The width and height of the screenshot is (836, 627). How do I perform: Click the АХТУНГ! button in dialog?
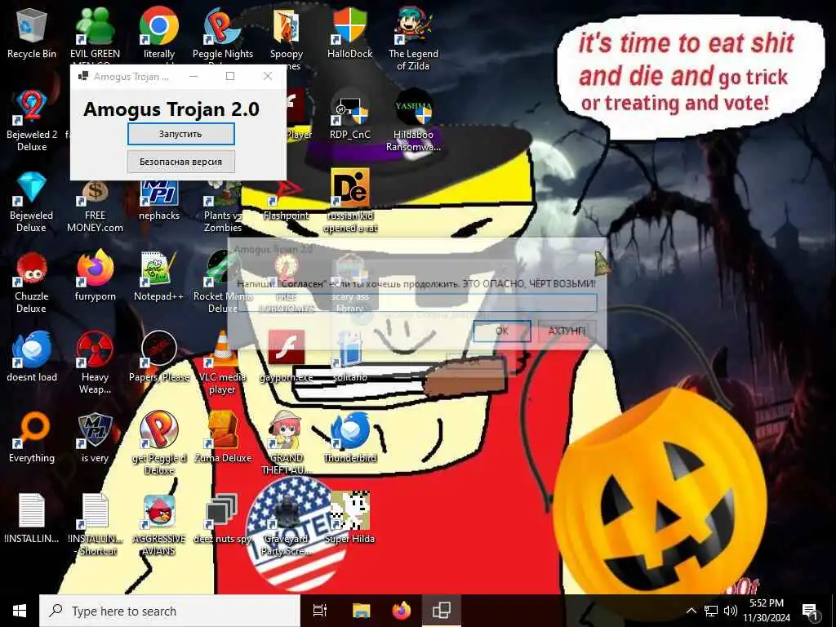pyautogui.click(x=567, y=331)
